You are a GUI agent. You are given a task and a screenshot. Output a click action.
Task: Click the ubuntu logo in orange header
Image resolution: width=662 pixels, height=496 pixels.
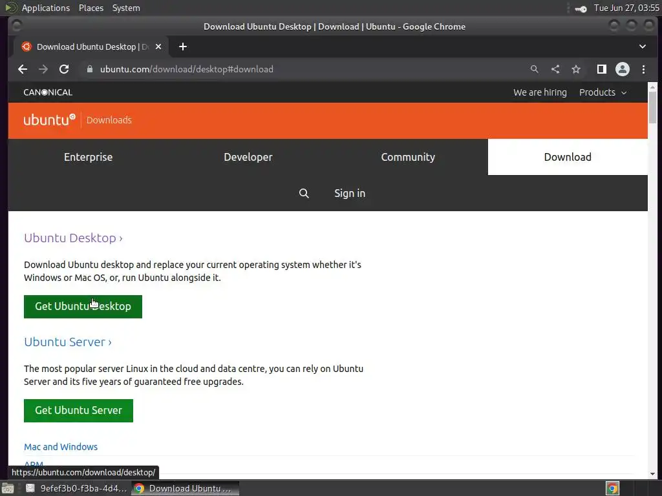pyautogui.click(x=49, y=119)
